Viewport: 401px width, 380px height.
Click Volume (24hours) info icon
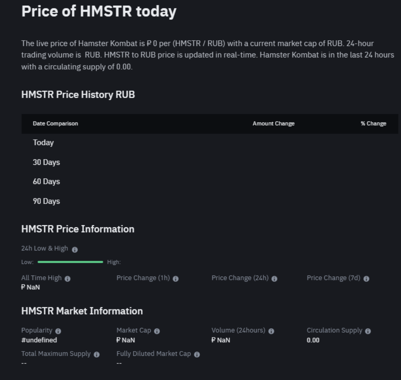pos(271,331)
